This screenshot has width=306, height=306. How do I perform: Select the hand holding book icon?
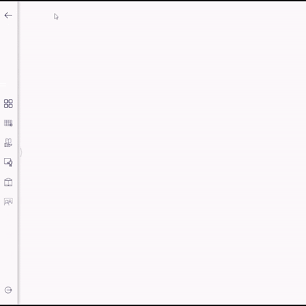[8, 143]
